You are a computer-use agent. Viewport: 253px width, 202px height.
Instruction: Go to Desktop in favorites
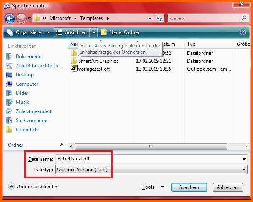24,75
